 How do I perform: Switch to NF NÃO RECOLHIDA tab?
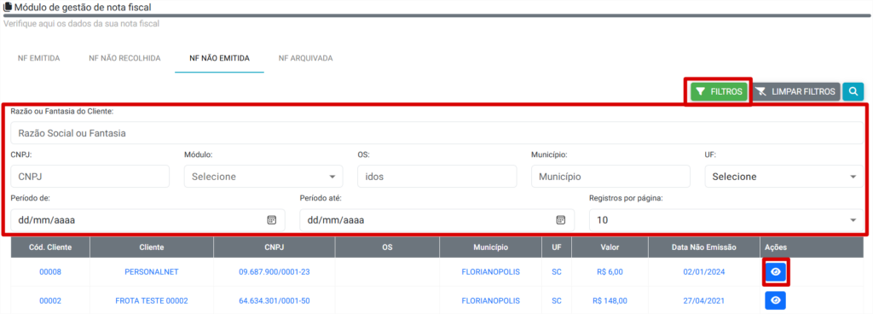(124, 58)
